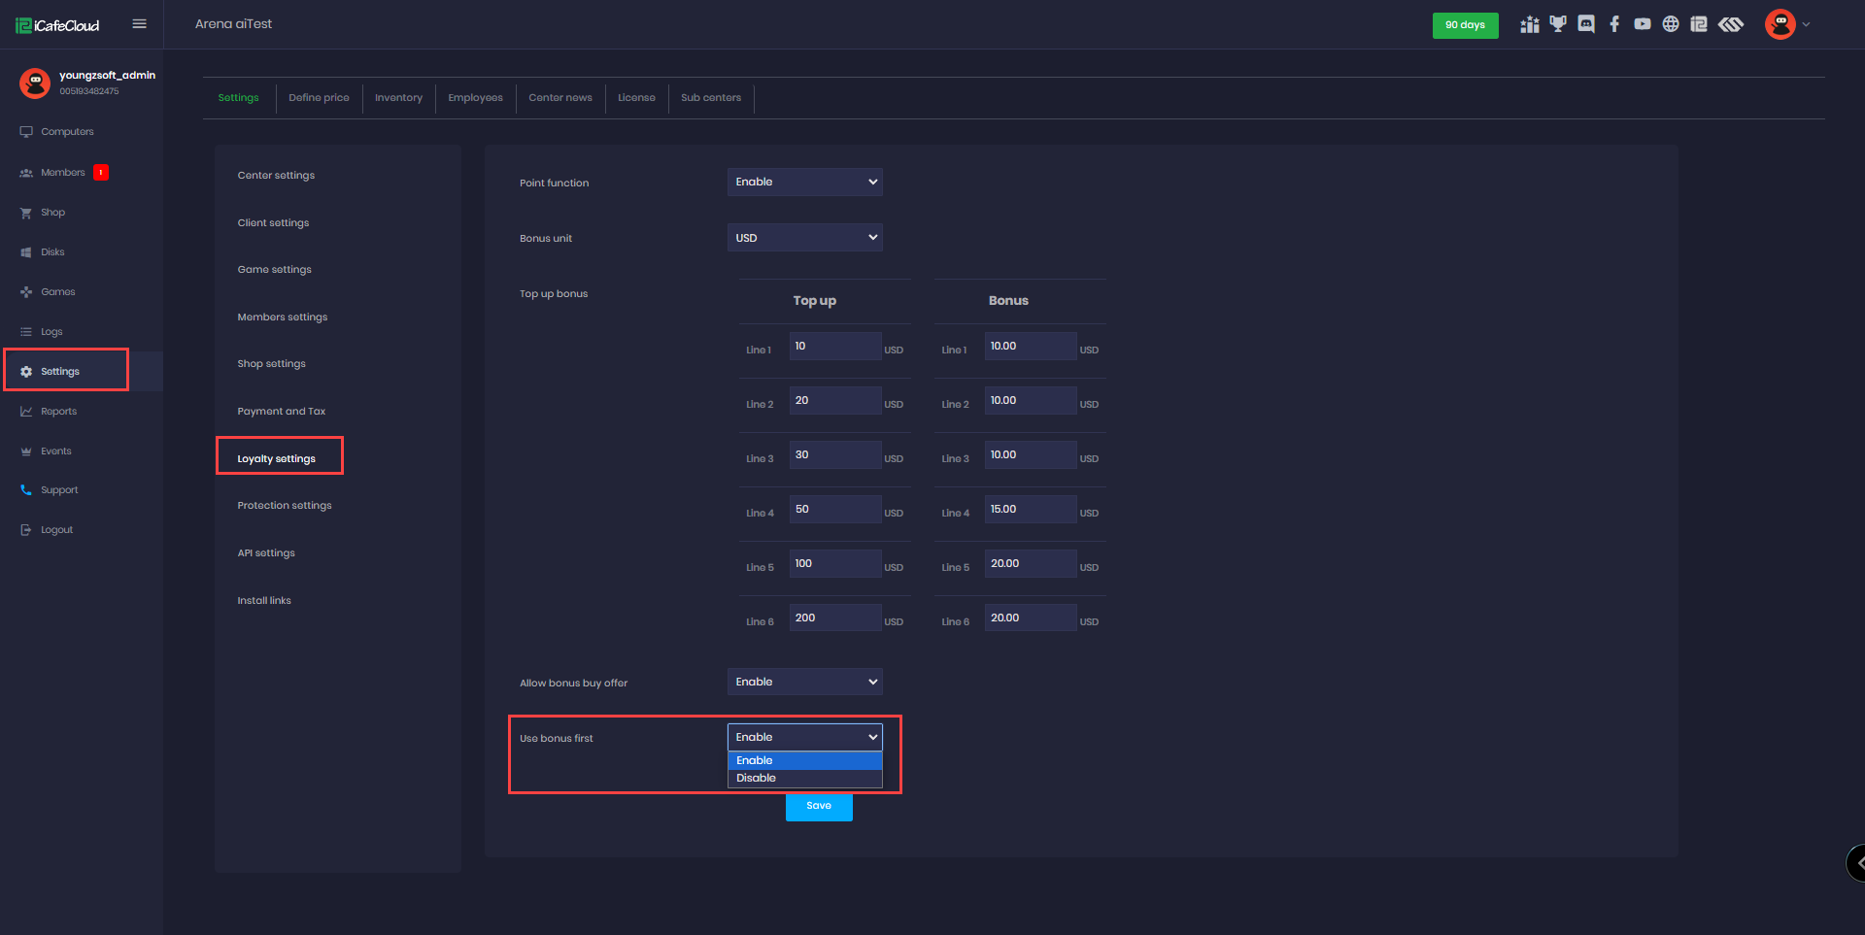Open Reports from the left sidebar
This screenshot has width=1865, height=935.
(58, 412)
